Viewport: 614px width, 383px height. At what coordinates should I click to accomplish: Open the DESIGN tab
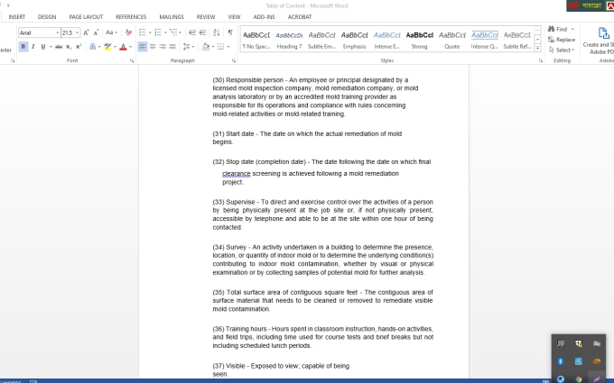coord(47,17)
